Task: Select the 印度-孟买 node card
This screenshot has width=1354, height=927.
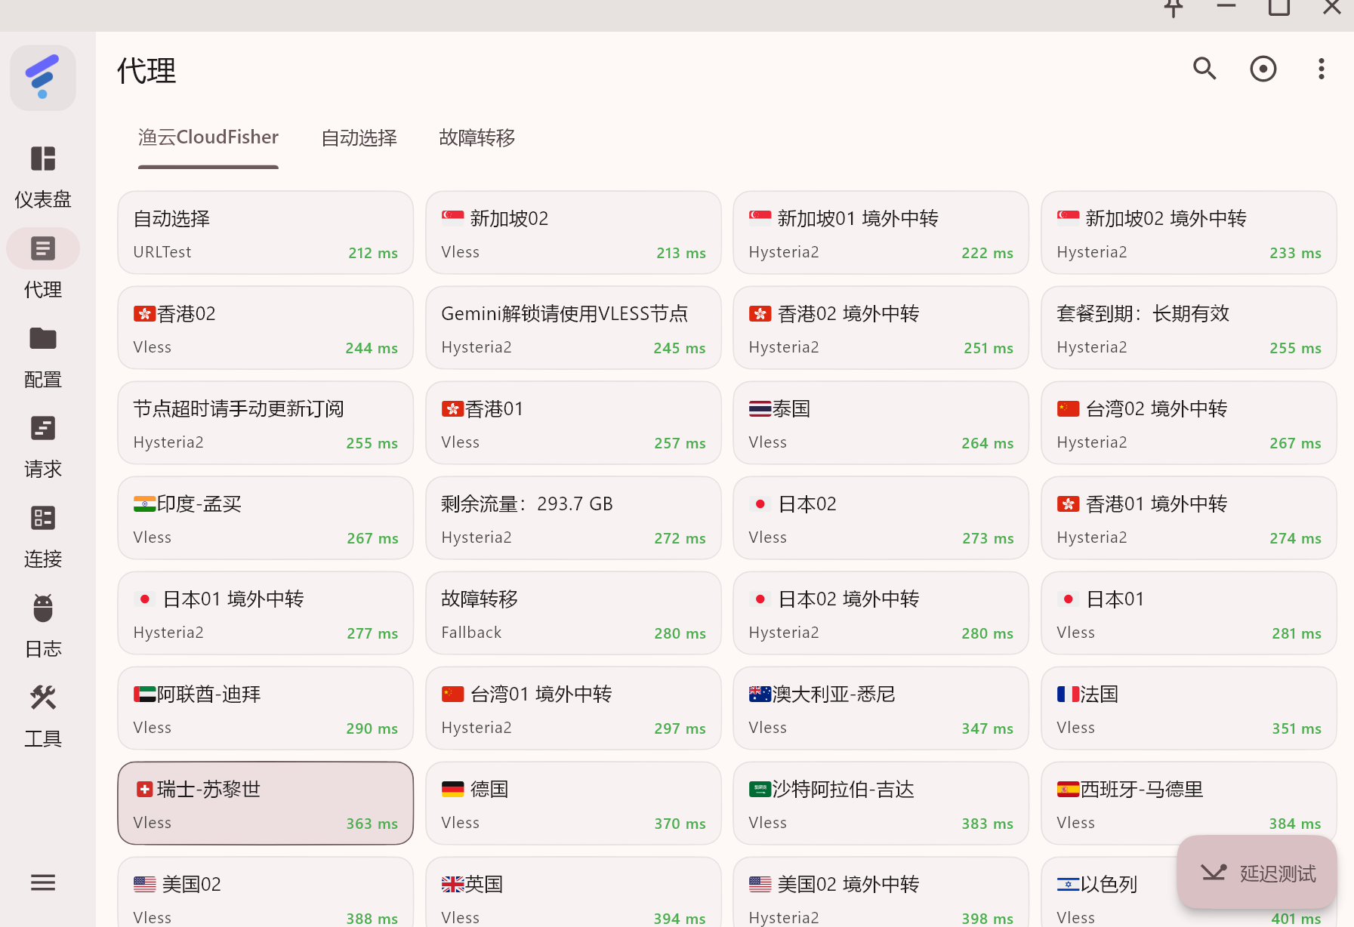Action: [266, 518]
